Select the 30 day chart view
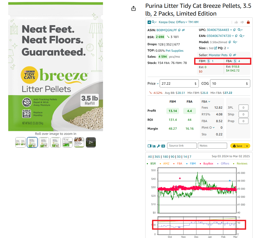This screenshot has height=238, width=256. click(x=179, y=157)
